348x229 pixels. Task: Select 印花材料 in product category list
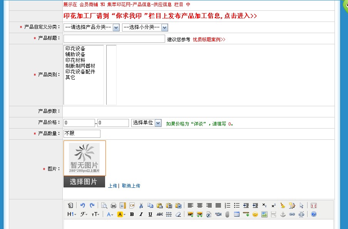[75, 60]
